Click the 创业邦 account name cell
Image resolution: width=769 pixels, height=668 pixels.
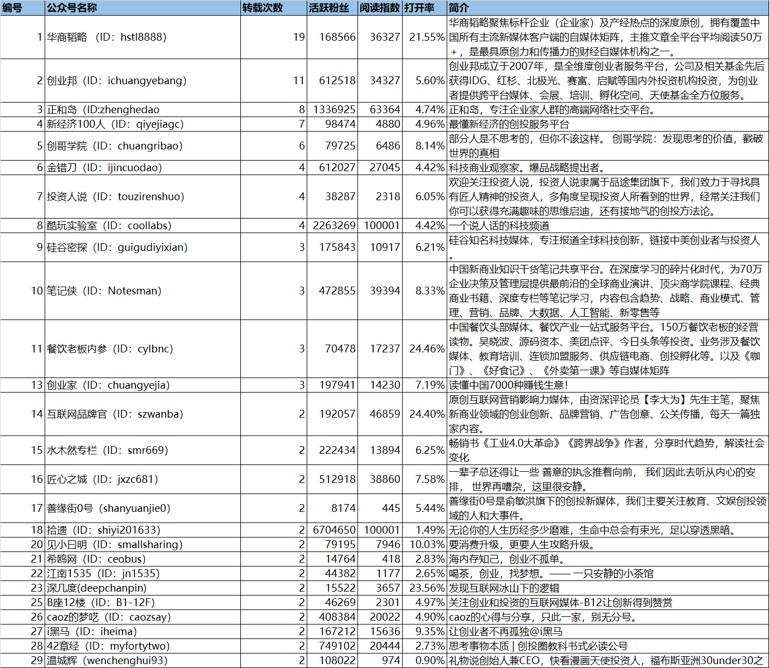[x=116, y=80]
